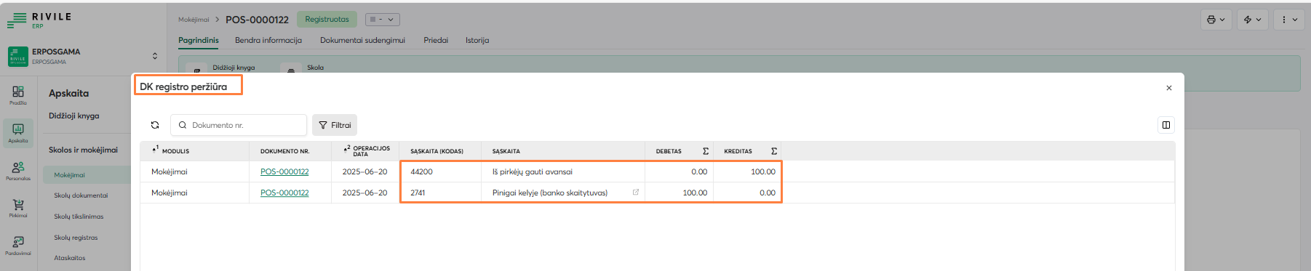Click the refresh icon in the dialog toolbar
The width and height of the screenshot is (1311, 271).
click(x=155, y=125)
